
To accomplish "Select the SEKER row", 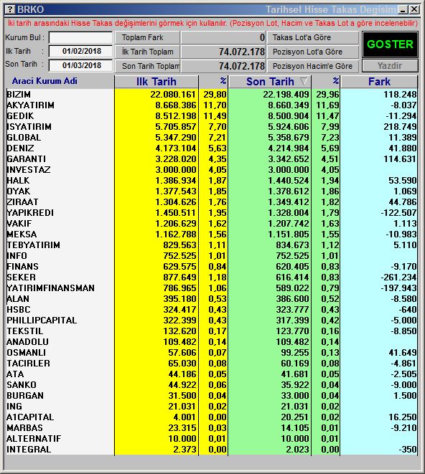I will (212, 278).
